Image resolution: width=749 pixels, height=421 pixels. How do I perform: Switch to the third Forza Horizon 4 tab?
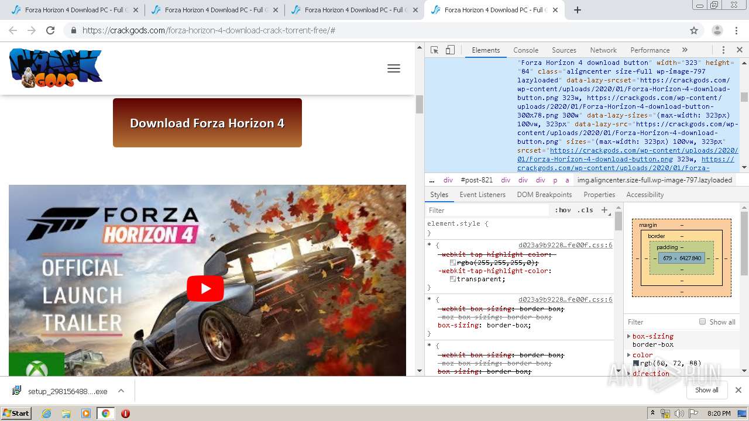click(x=354, y=10)
